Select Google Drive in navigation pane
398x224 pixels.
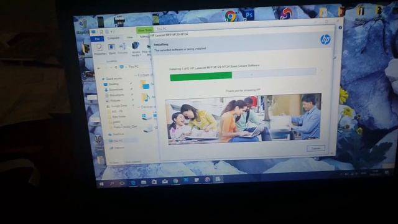click(116, 106)
